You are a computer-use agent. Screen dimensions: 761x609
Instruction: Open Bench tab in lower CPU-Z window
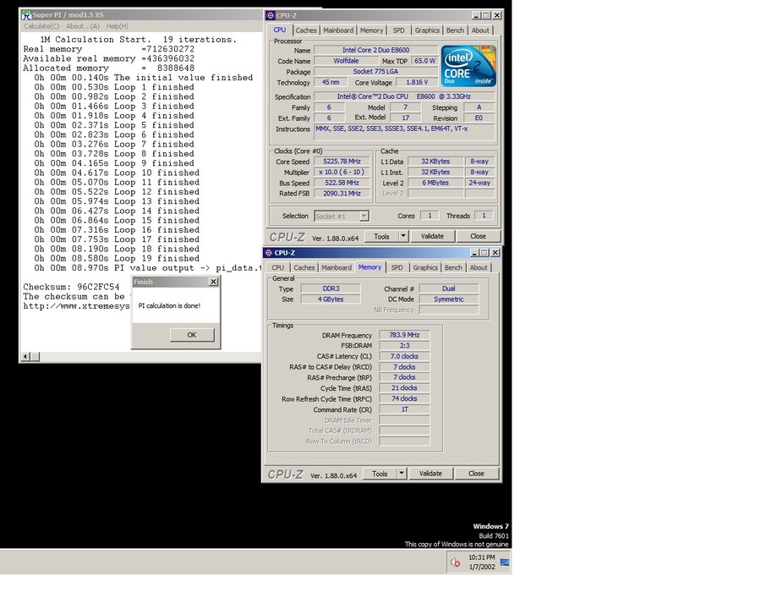coord(453,267)
